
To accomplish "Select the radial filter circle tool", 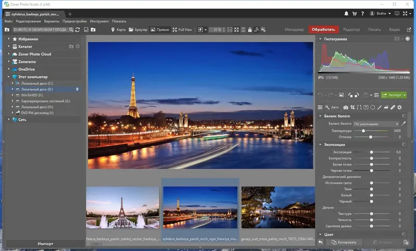I will 373,107.
